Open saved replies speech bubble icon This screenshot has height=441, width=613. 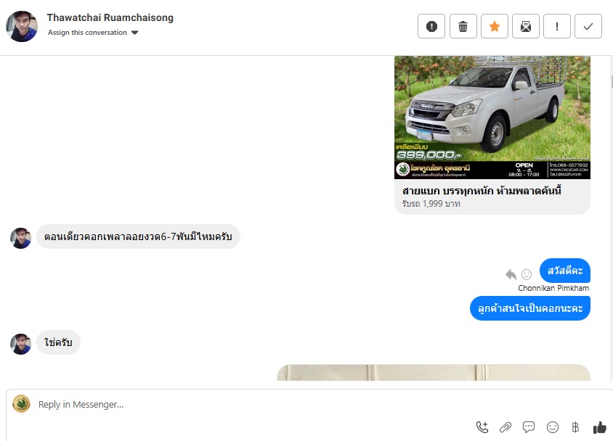pyautogui.click(x=529, y=427)
